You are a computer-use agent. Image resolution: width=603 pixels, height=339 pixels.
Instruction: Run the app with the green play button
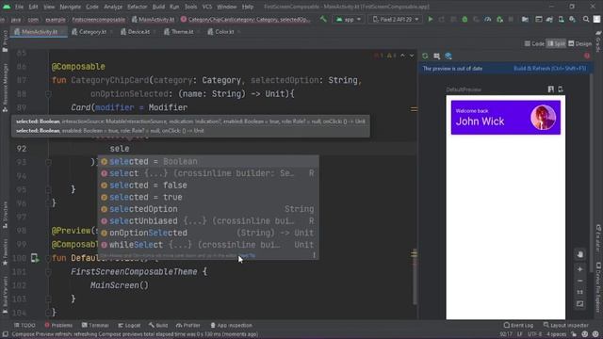click(x=431, y=19)
